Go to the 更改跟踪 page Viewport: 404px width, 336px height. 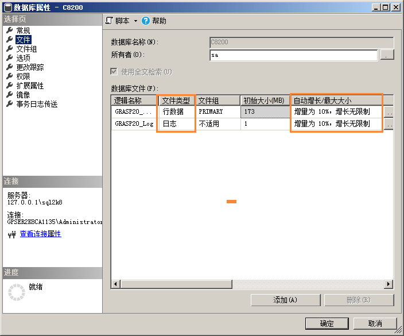30,67
